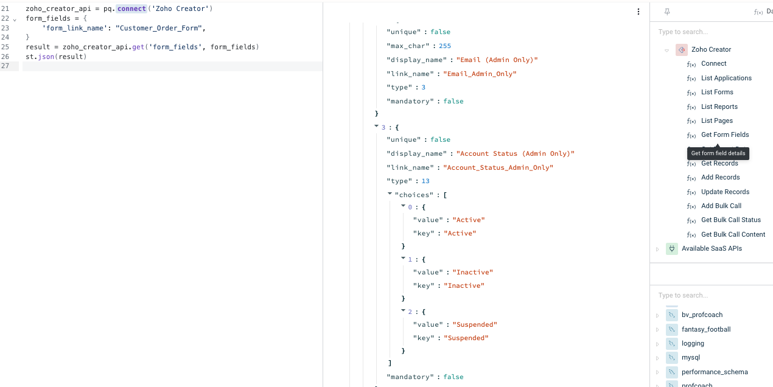Collapse choice 2 object in JSON
Viewport: 773px width, 387px height.
click(404, 311)
